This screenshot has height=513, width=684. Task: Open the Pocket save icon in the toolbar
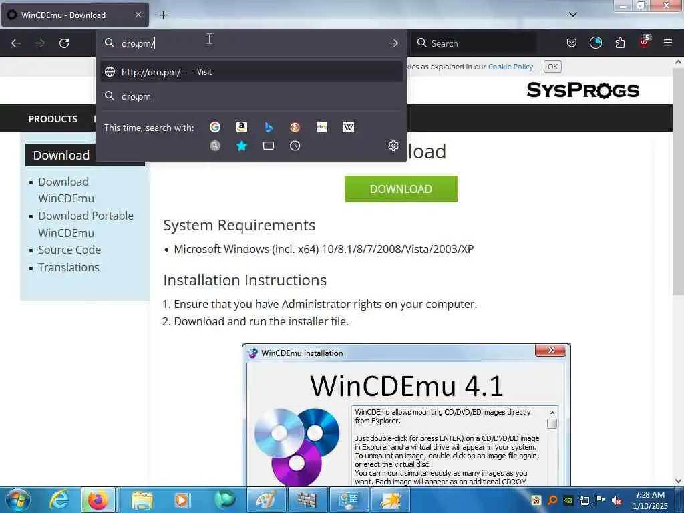tap(572, 43)
